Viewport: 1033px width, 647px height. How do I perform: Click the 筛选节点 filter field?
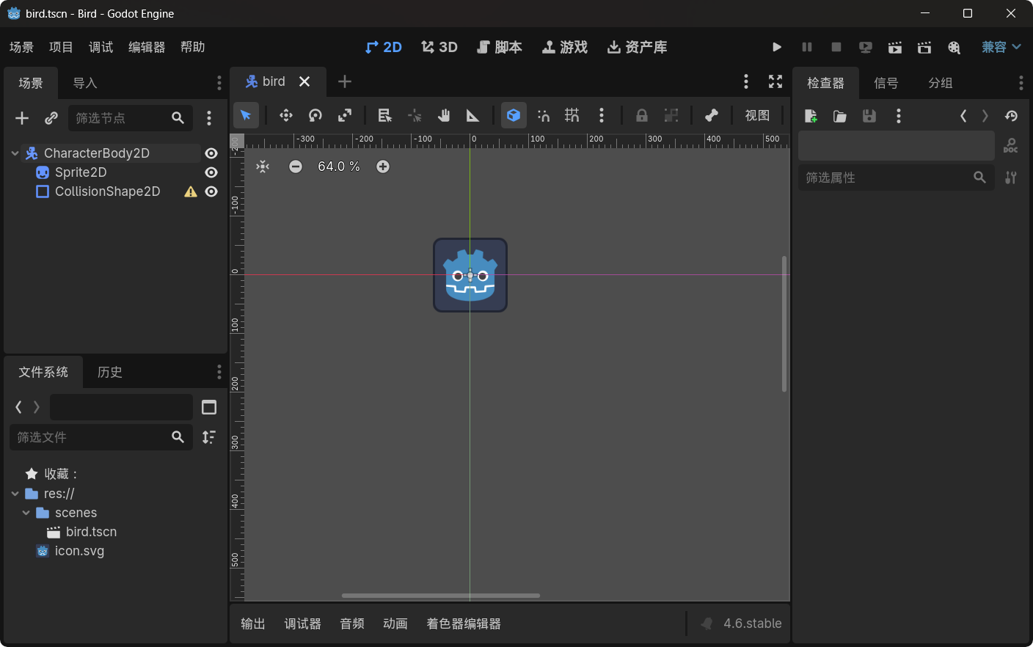pyautogui.click(x=131, y=118)
